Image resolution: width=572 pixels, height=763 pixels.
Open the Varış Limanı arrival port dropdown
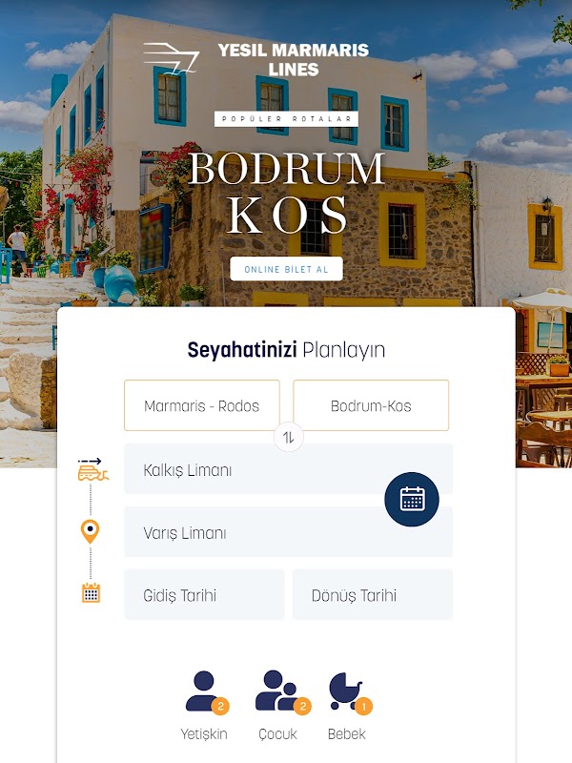(288, 531)
